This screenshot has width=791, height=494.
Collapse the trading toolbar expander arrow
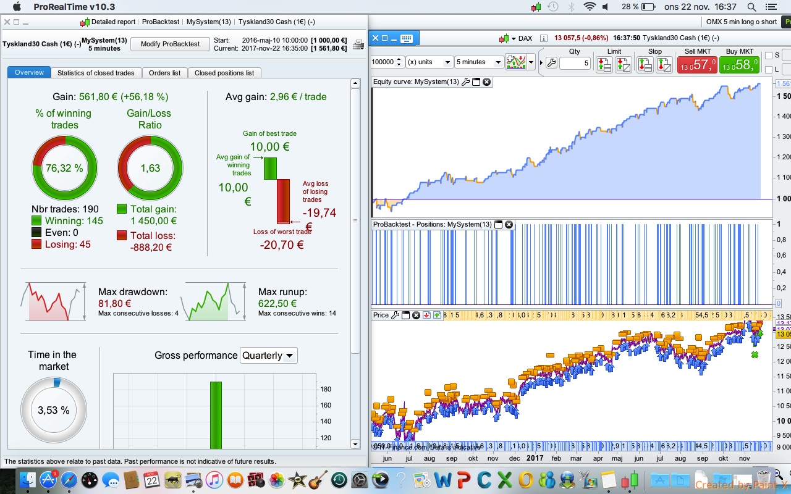pyautogui.click(x=541, y=62)
